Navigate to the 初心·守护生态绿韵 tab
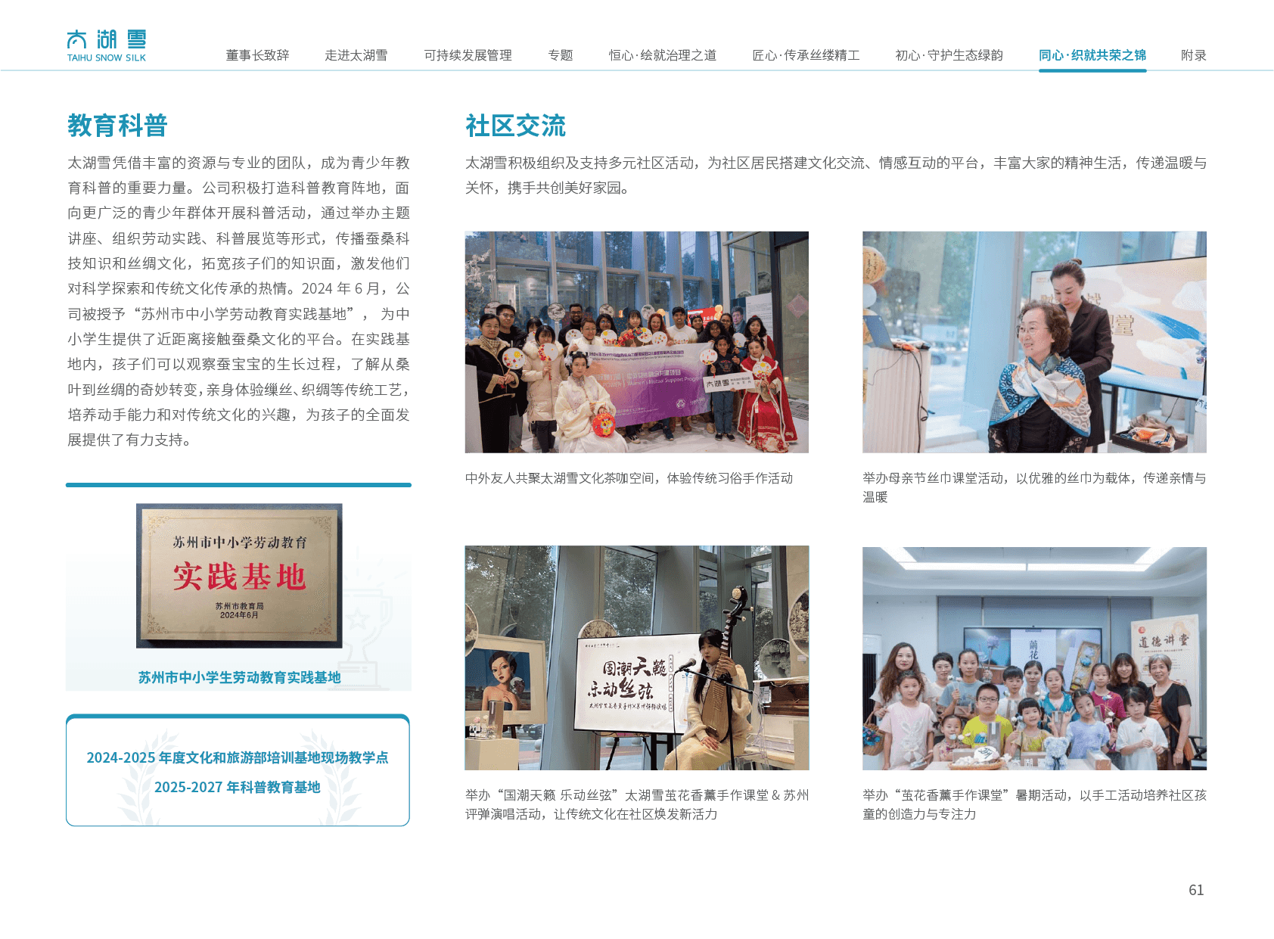1274x939 pixels. pos(949,55)
